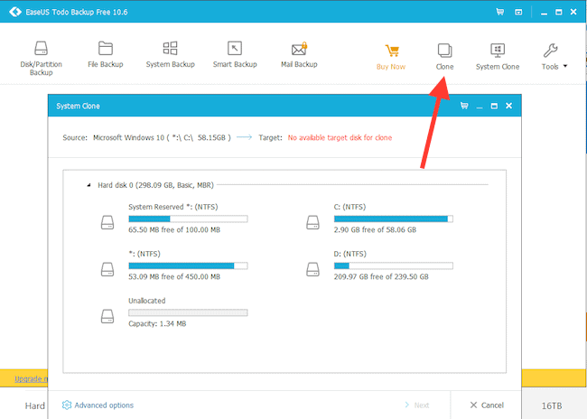Click the Unallocated capacity bar
Image resolution: width=587 pixels, height=419 pixels.
(x=188, y=312)
